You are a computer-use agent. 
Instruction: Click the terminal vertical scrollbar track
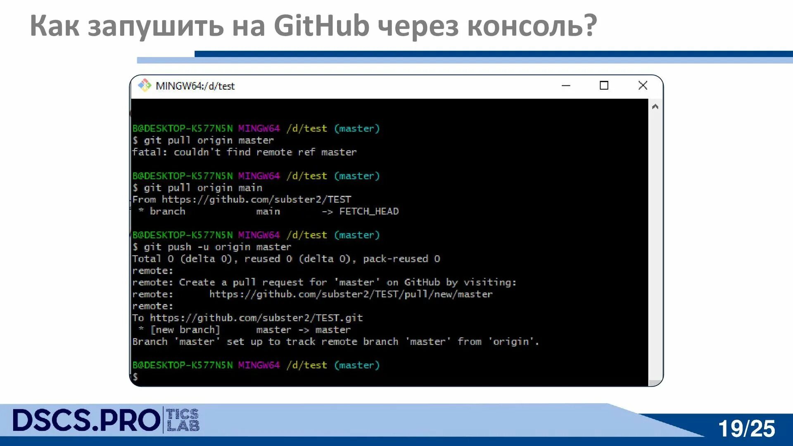click(655, 244)
